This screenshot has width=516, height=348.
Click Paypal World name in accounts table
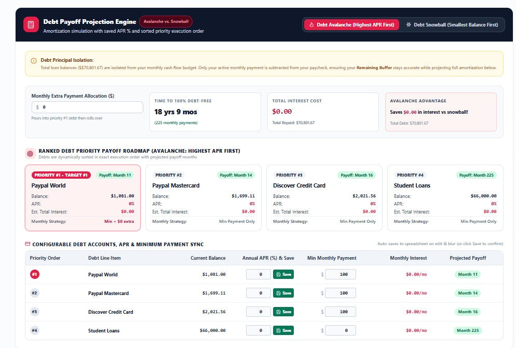[103, 275]
